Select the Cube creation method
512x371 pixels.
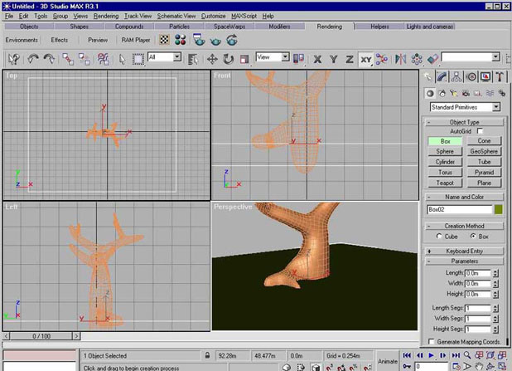tap(439, 237)
